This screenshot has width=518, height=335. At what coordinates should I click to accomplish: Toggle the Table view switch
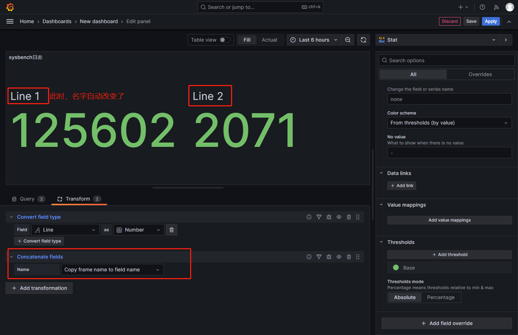coord(225,40)
